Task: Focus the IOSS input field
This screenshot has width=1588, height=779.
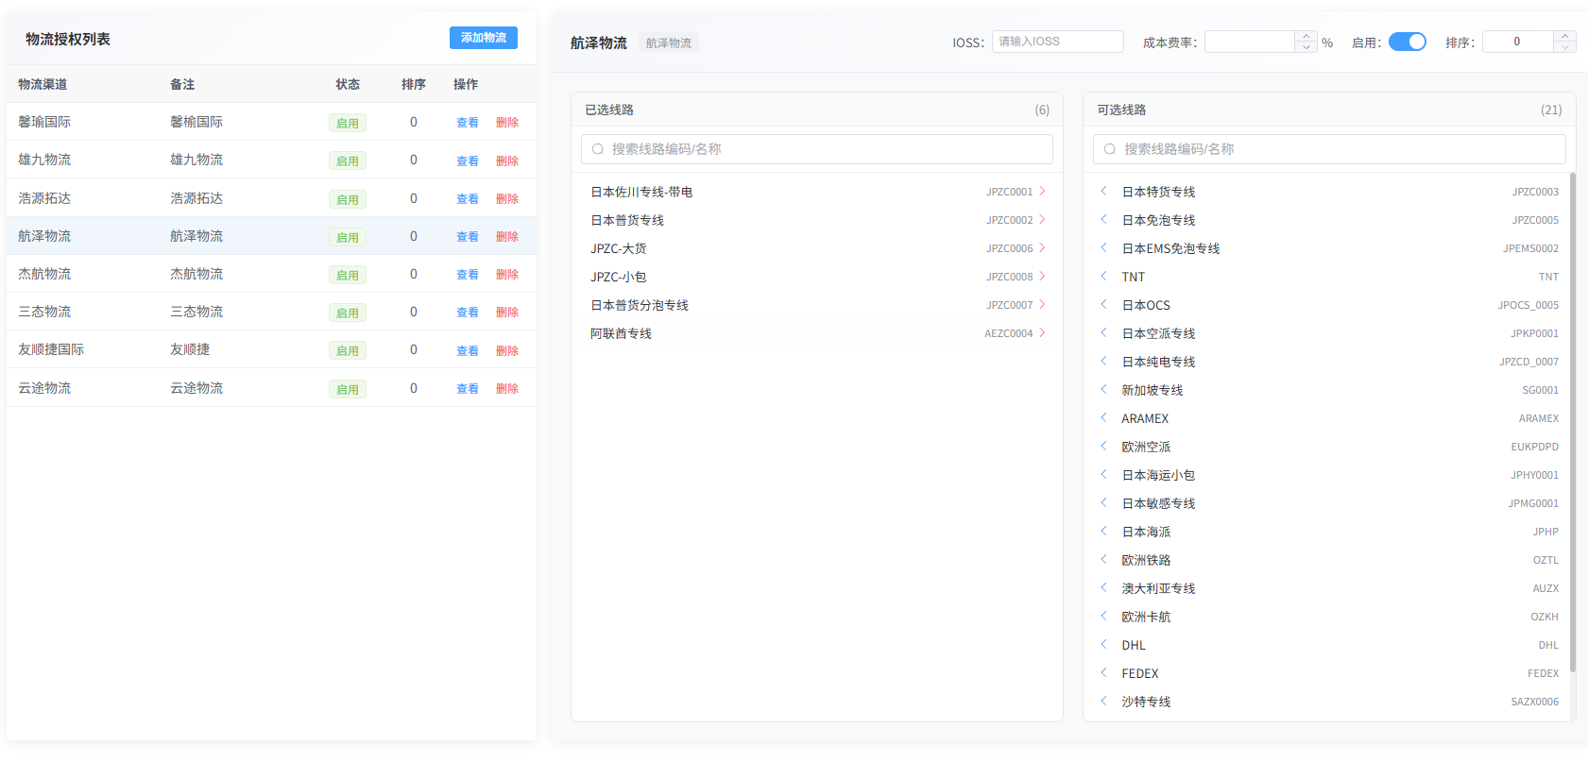Action: click(x=1057, y=42)
